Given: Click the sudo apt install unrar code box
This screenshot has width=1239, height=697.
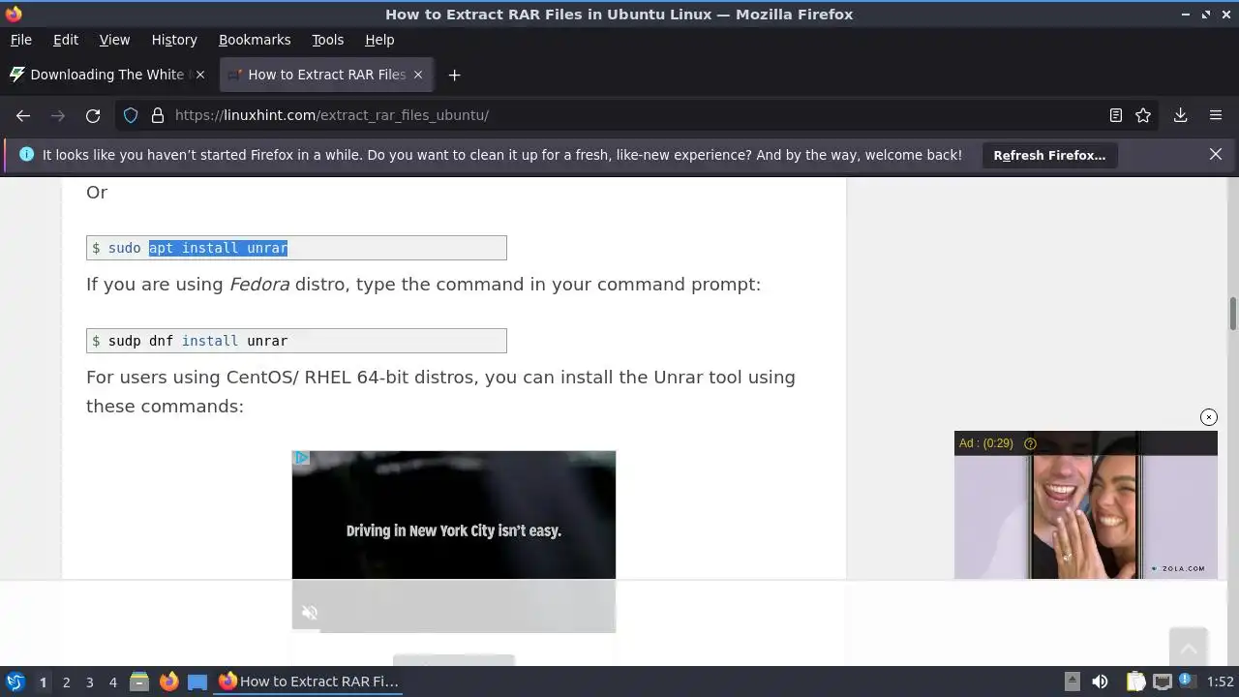Looking at the screenshot, I should [x=296, y=248].
